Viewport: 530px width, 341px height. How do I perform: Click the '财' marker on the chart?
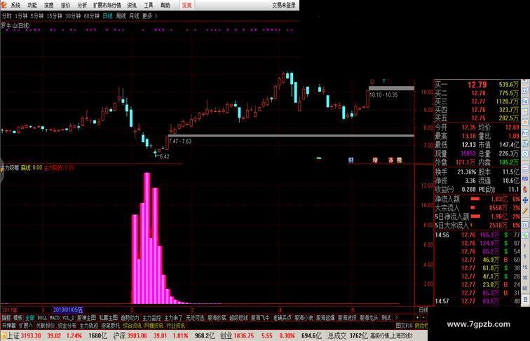[351, 160]
